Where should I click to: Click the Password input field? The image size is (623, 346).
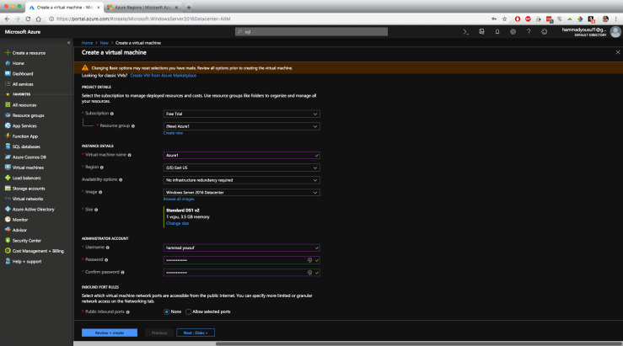pos(242,260)
